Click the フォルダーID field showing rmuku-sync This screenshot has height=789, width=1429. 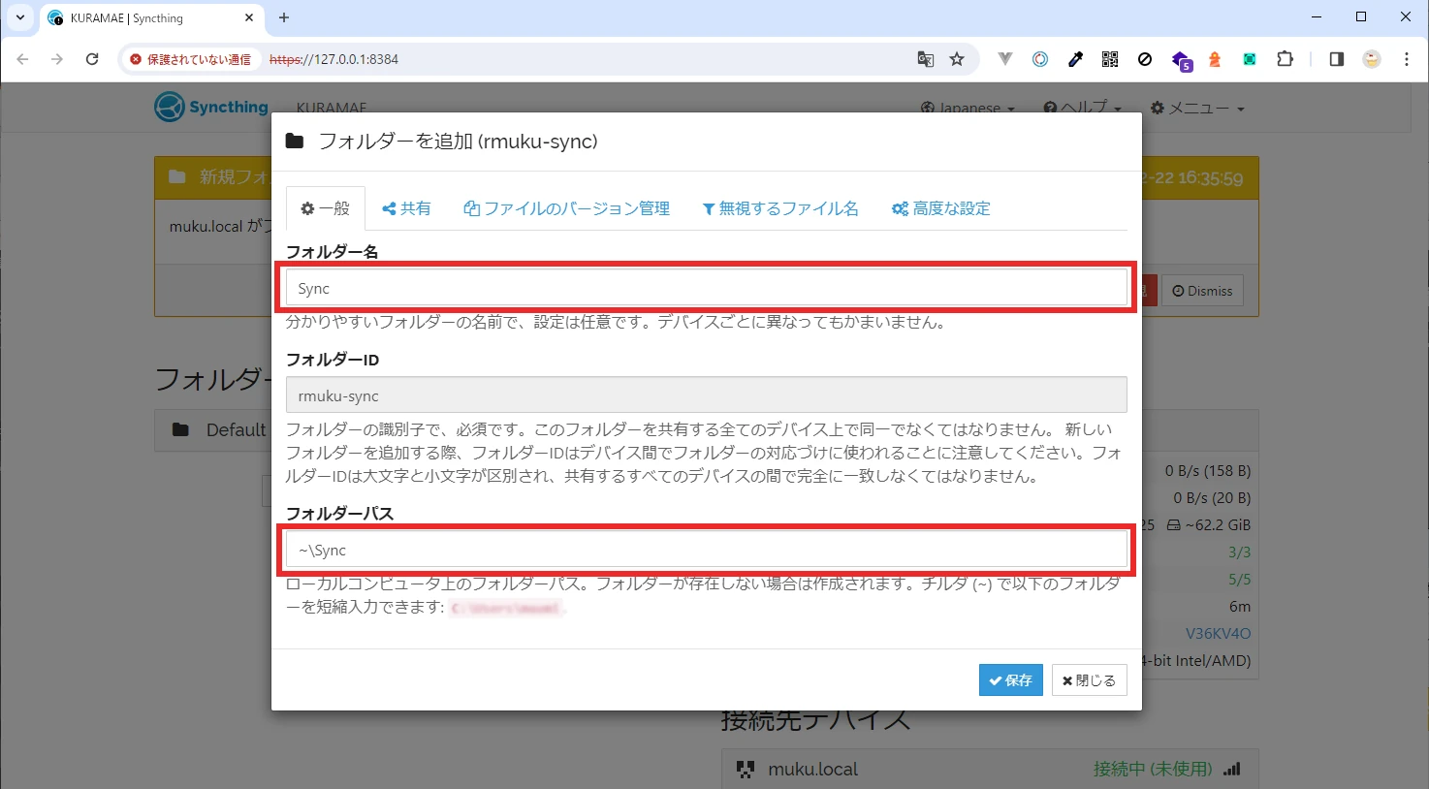pyautogui.click(x=707, y=395)
